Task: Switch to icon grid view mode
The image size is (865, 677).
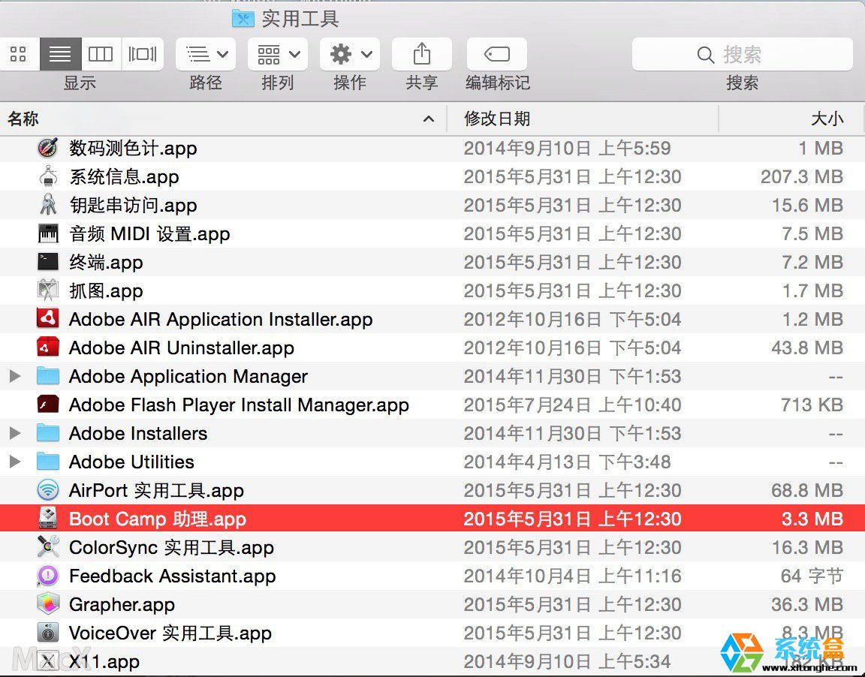Action: [19, 53]
